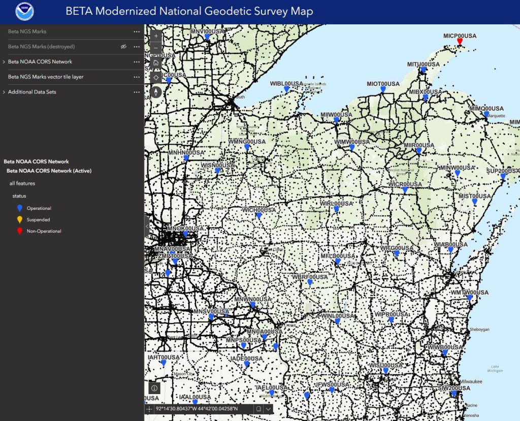520x421 pixels.
Task: Open the info widget on the map
Action: 154,388
